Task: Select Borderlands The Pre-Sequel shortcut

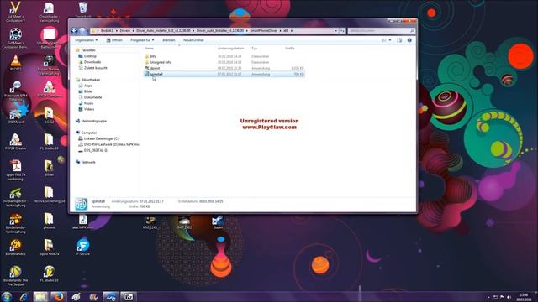Action: pos(15,276)
